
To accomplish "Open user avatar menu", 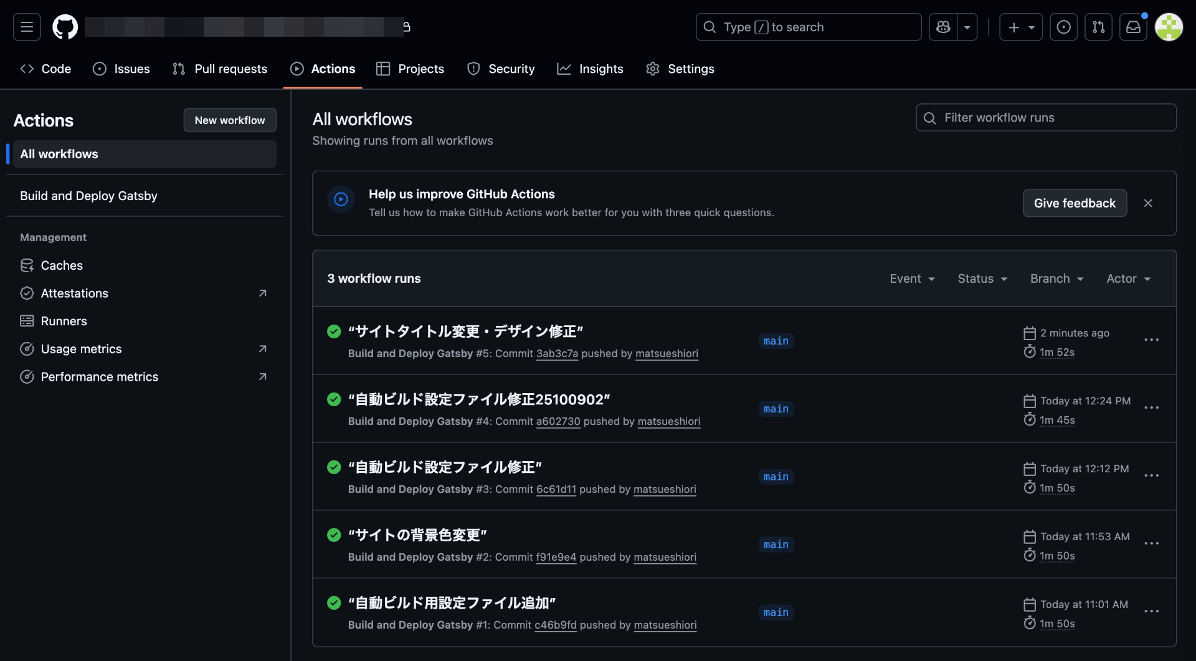I will tap(1169, 27).
